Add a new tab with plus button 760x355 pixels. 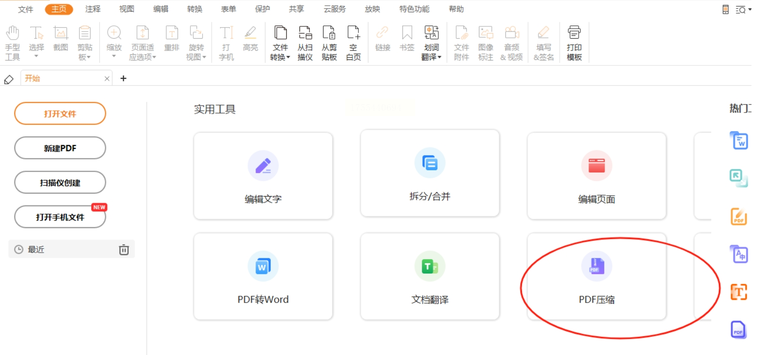click(x=123, y=78)
